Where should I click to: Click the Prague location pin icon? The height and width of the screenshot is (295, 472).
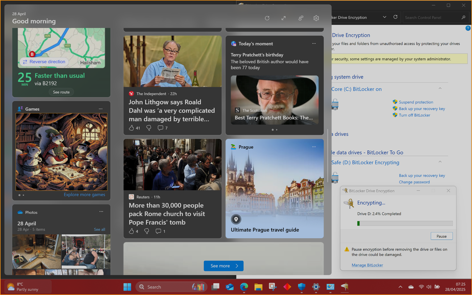pos(236,219)
